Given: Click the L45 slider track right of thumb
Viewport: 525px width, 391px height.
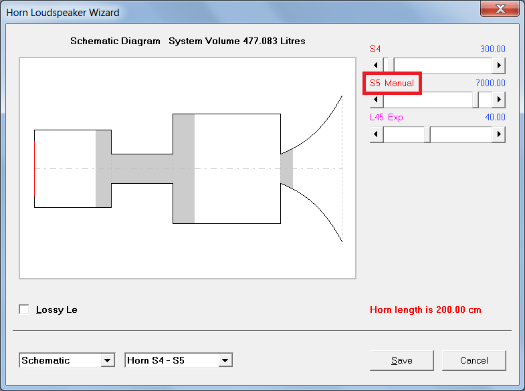Looking at the screenshot, I should click(x=461, y=134).
